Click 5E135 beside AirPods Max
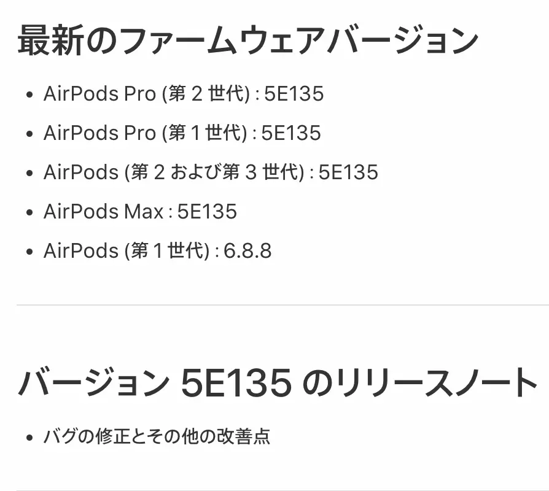The image size is (549, 491). pos(208,212)
